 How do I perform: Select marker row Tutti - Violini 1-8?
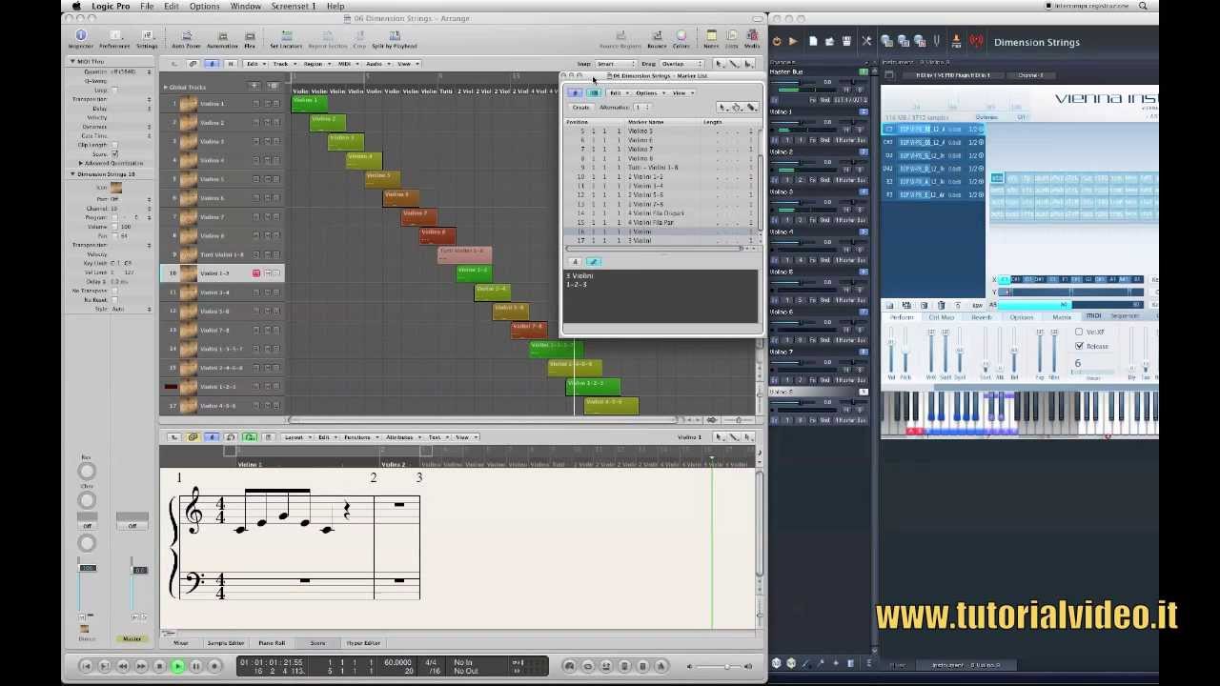pos(663,168)
